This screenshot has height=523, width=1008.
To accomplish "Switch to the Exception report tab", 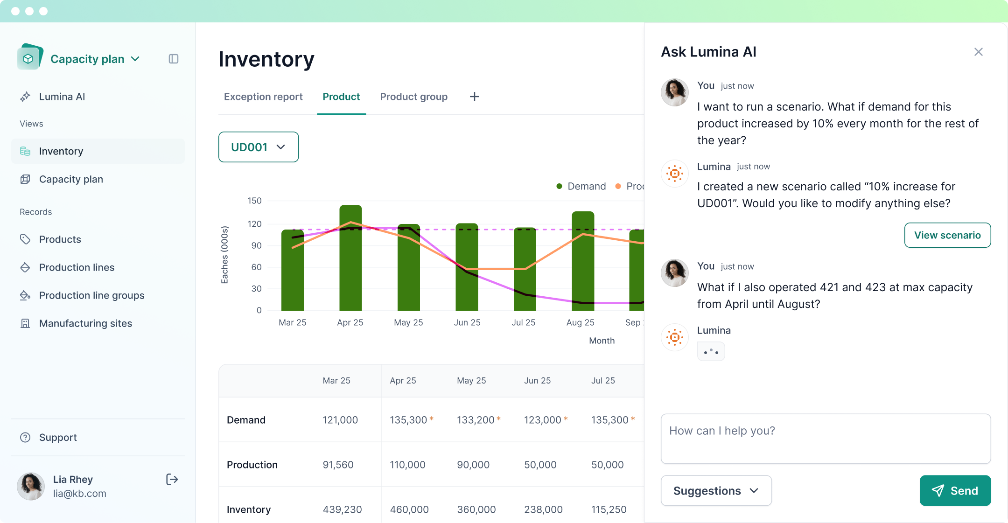I will coord(263,97).
